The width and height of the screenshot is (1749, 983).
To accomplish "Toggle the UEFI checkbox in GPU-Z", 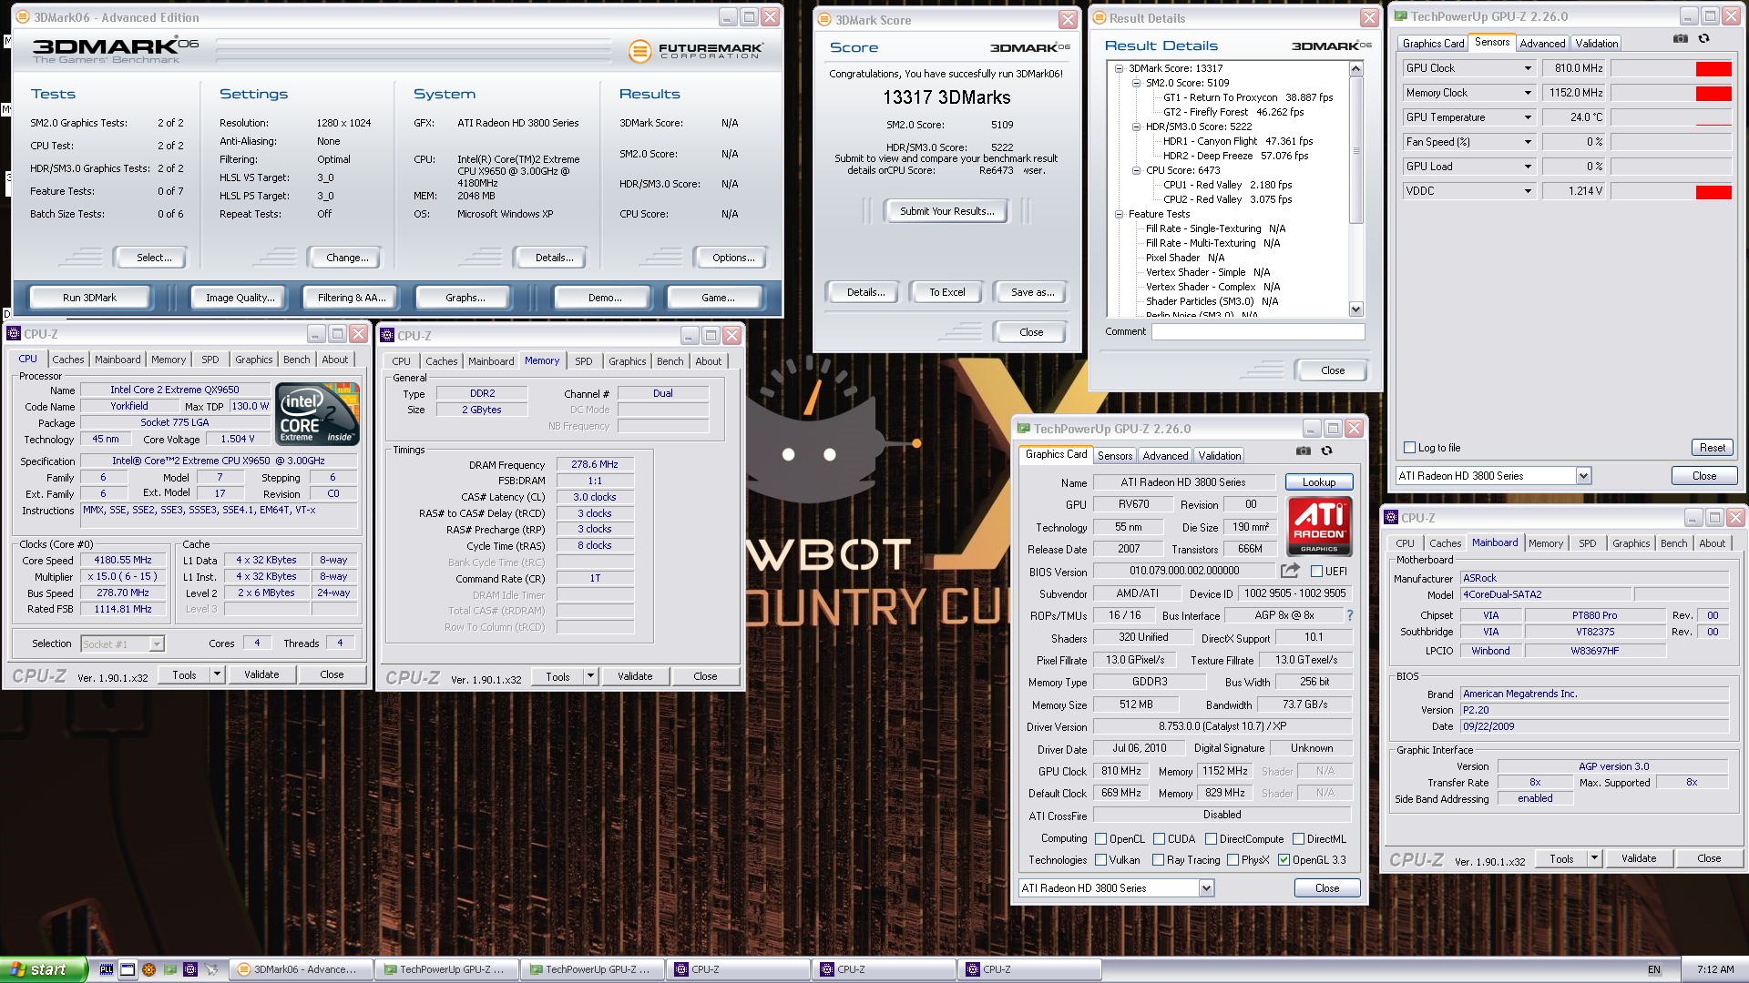I will 1316,572.
